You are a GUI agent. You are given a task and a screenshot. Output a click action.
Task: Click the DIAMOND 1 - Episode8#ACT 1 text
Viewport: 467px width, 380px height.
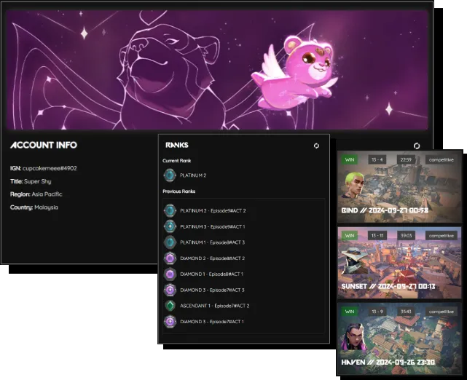[211, 274]
